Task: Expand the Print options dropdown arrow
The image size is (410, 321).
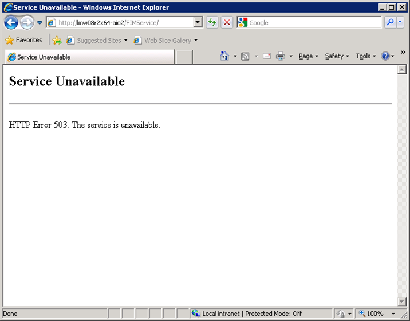Action: coord(291,56)
